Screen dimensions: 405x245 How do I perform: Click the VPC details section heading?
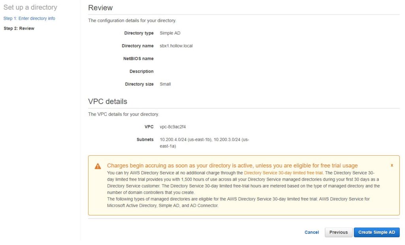coord(108,102)
